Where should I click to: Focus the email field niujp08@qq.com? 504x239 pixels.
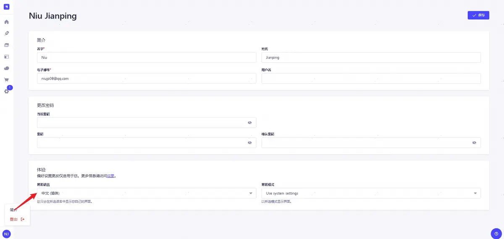click(147, 78)
